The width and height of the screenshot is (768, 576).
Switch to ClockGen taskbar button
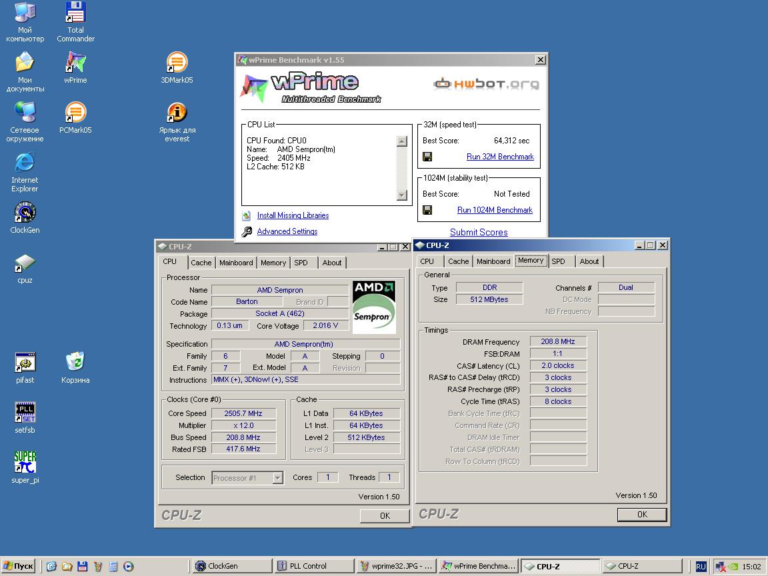tap(232, 566)
